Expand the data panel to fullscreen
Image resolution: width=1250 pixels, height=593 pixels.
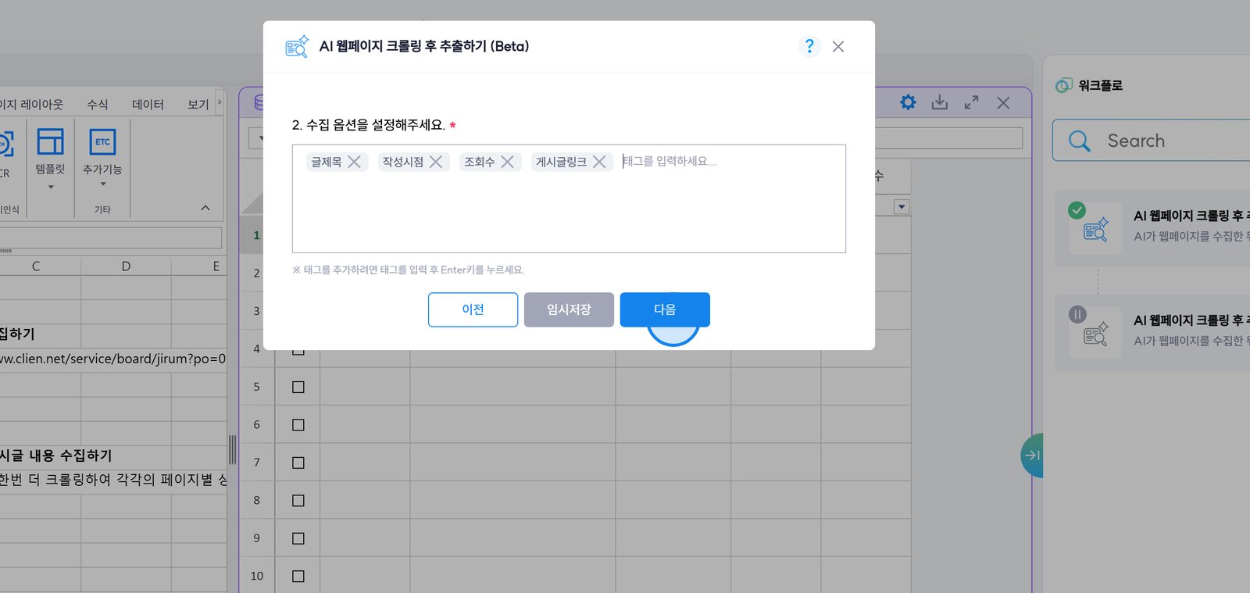click(x=972, y=102)
